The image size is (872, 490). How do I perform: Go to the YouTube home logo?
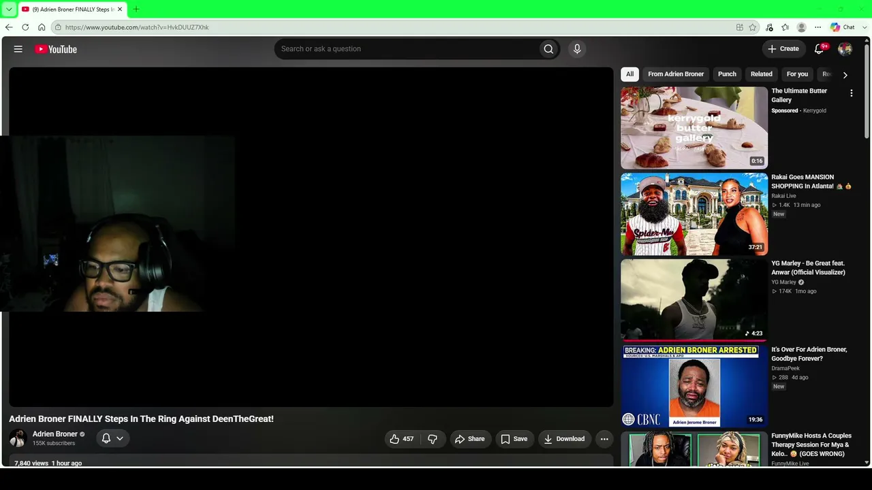[x=56, y=49]
